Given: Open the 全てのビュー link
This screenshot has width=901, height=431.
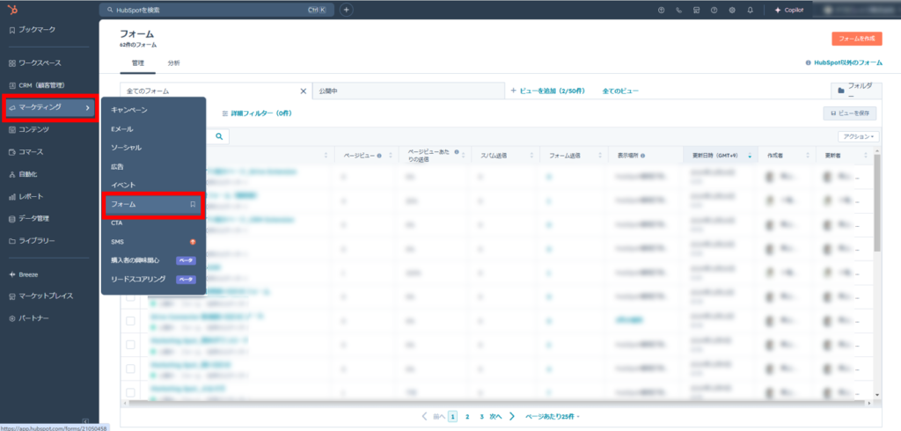Looking at the screenshot, I should [x=620, y=91].
